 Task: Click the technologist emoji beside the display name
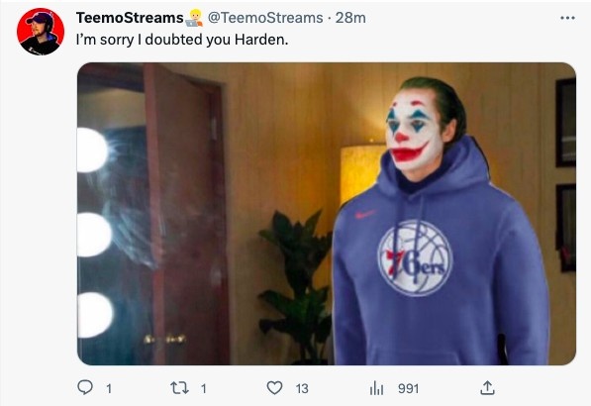tap(194, 18)
